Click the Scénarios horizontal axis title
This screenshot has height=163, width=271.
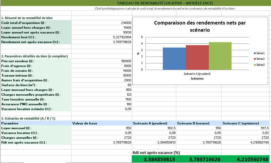197,79
